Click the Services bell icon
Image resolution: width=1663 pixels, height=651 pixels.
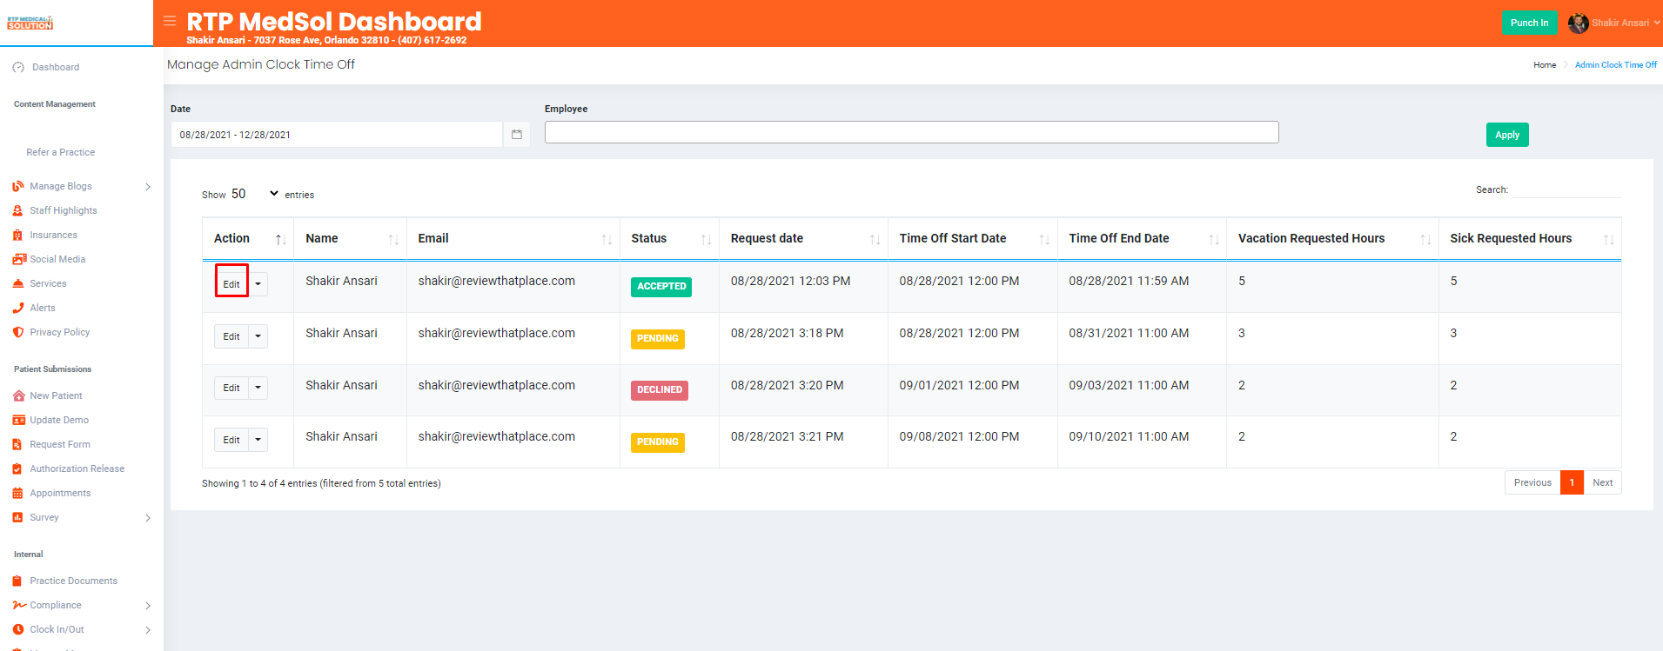[18, 283]
